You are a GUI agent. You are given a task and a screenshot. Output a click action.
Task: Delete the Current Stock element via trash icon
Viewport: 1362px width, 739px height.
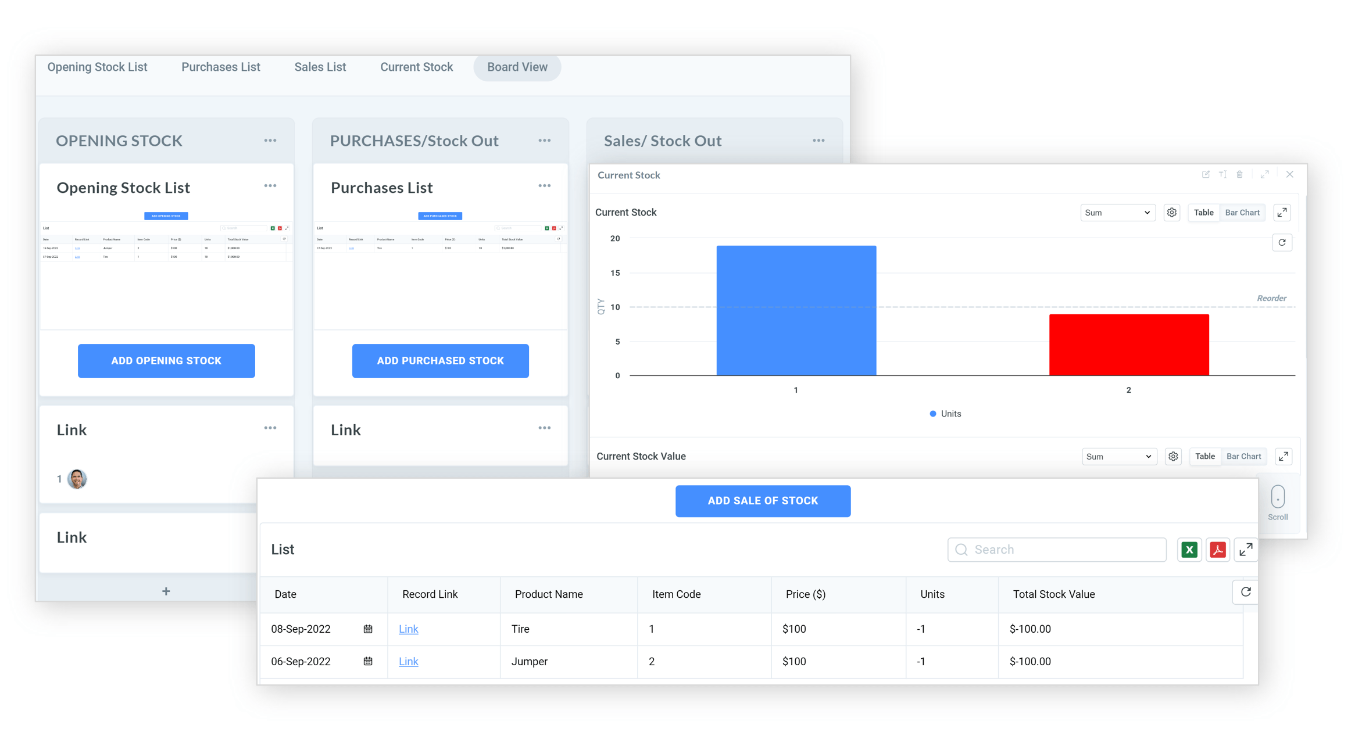click(1239, 174)
